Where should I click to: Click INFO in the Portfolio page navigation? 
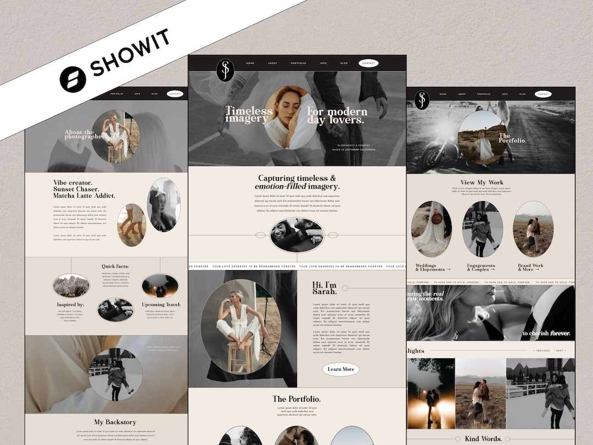click(505, 93)
